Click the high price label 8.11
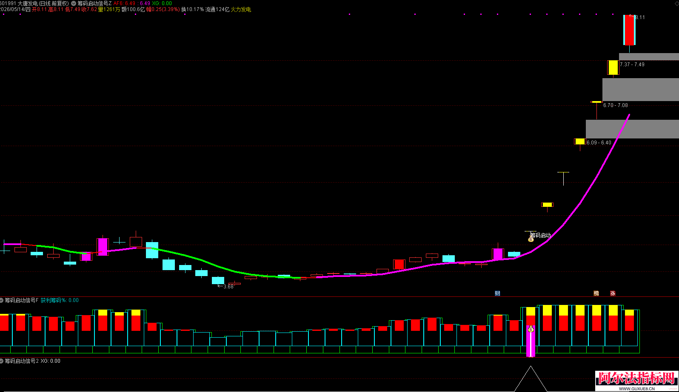Screen dimensions: 679x392 click(640, 17)
